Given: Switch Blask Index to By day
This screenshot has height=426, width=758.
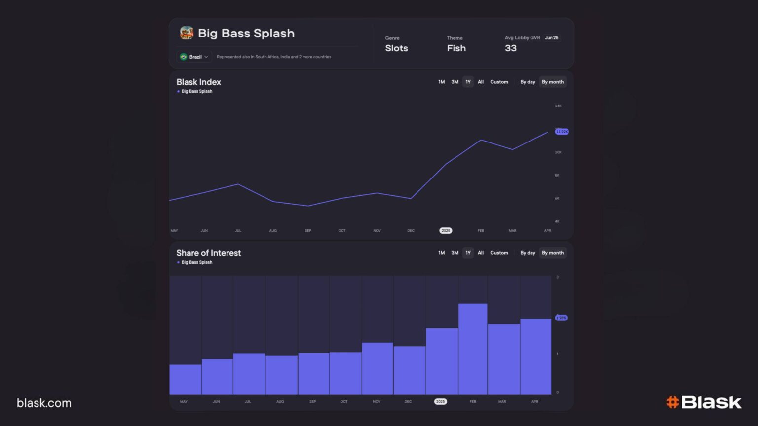Looking at the screenshot, I should (x=528, y=82).
